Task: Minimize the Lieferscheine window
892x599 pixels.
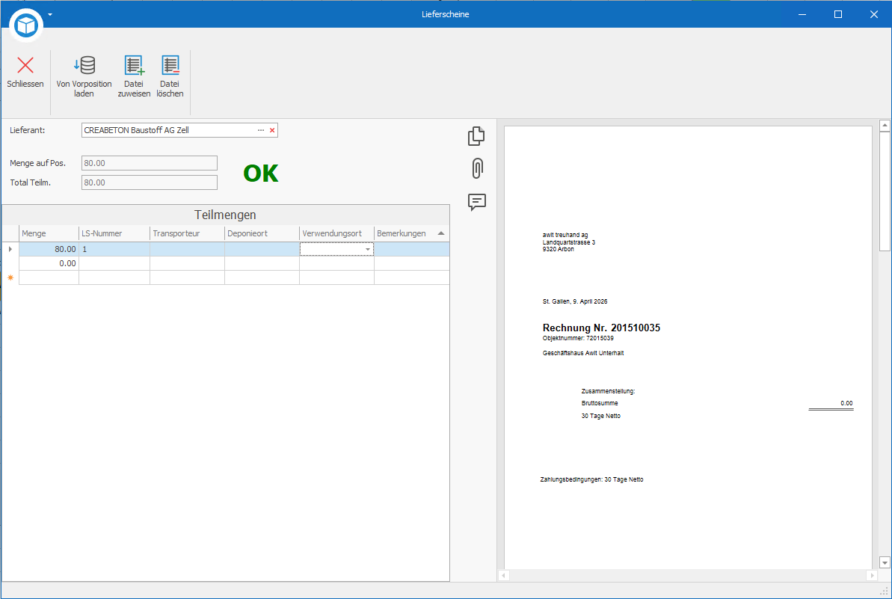Action: pyautogui.click(x=802, y=14)
